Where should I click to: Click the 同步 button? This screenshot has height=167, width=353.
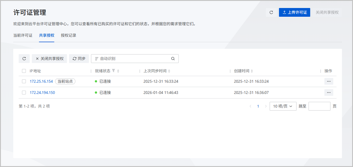pos(79,59)
